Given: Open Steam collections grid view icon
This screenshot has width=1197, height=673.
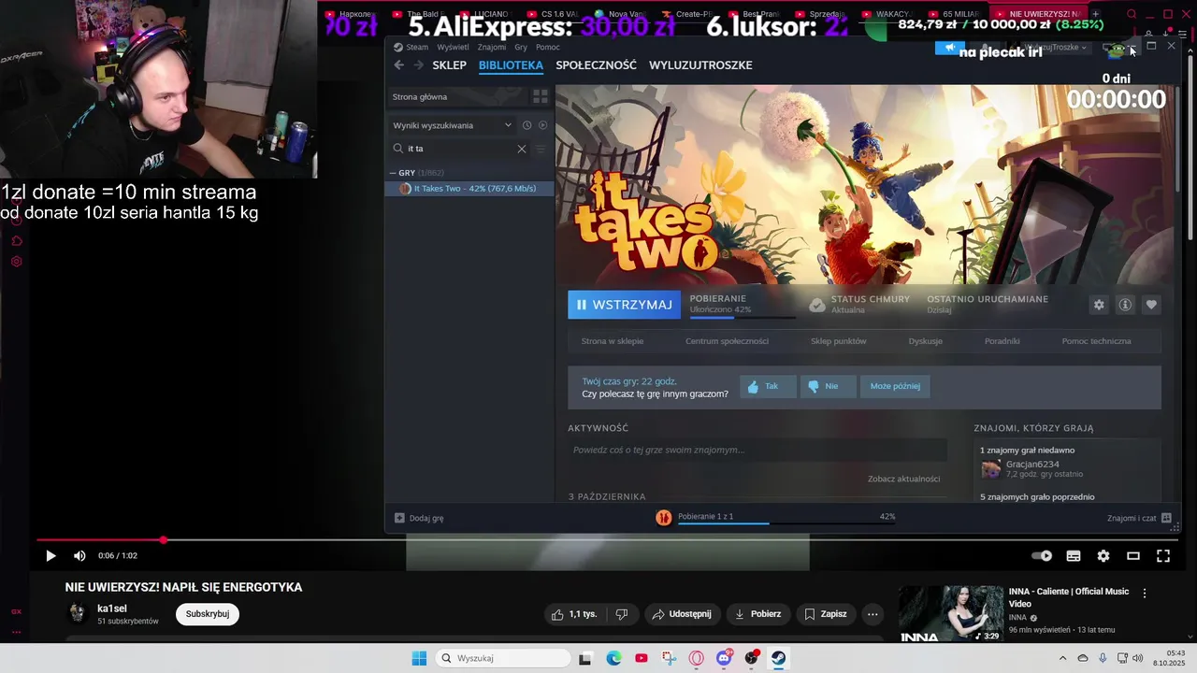Looking at the screenshot, I should coord(540,96).
